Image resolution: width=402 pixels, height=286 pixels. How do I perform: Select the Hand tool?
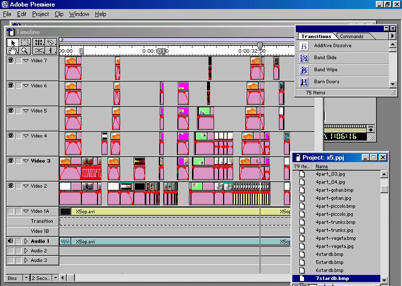(x=12, y=51)
